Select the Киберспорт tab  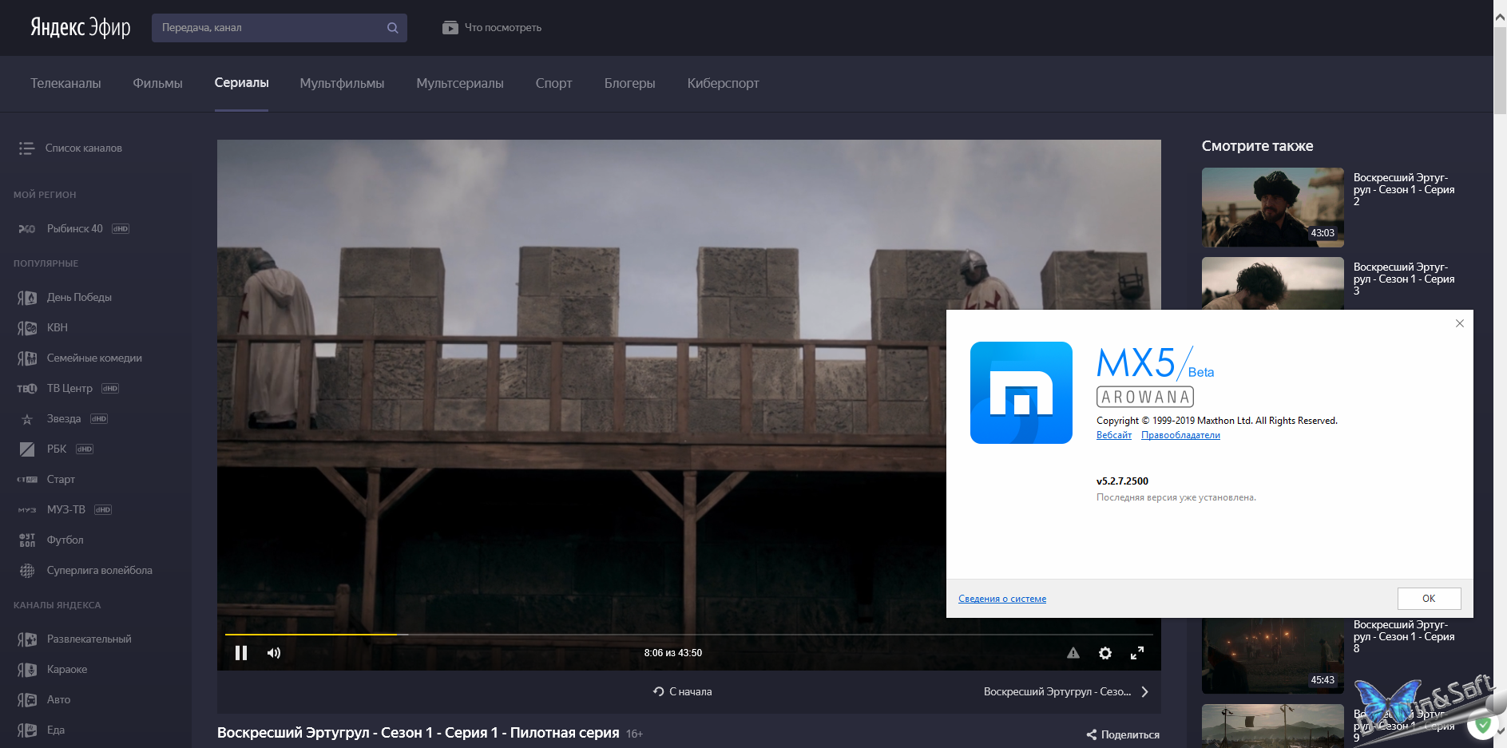coord(723,83)
